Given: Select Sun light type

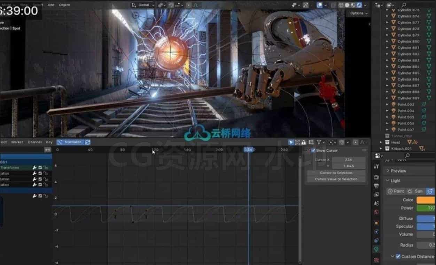Looking at the screenshot, I should (415, 191).
